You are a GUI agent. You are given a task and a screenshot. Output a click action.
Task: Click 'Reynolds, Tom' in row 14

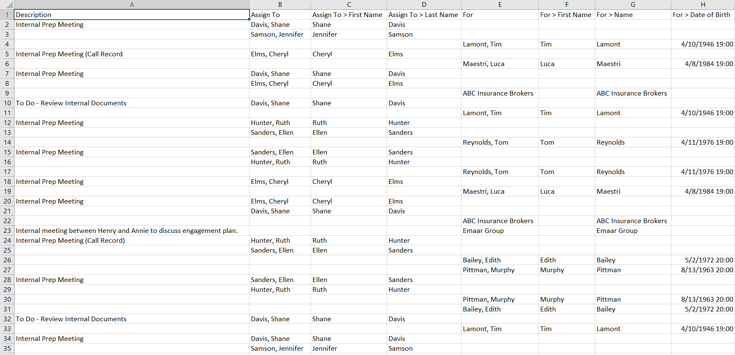[x=485, y=143]
